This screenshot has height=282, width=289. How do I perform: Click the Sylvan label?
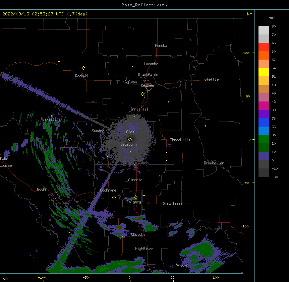(131, 82)
